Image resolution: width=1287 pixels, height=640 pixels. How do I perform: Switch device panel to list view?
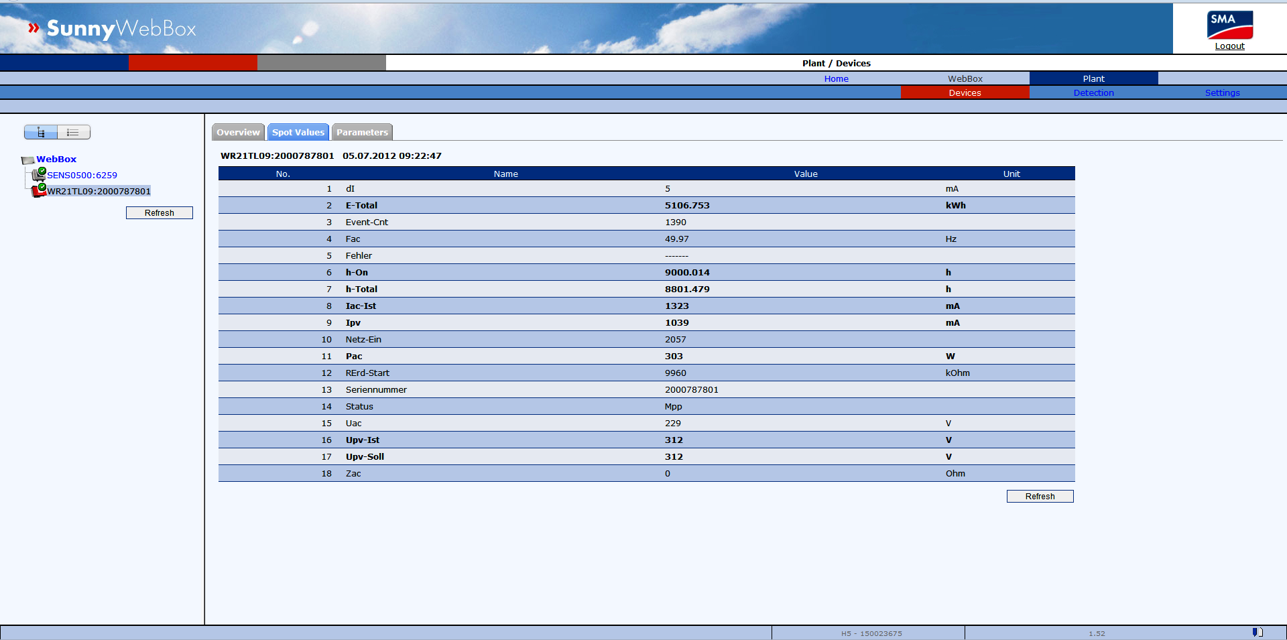73,132
